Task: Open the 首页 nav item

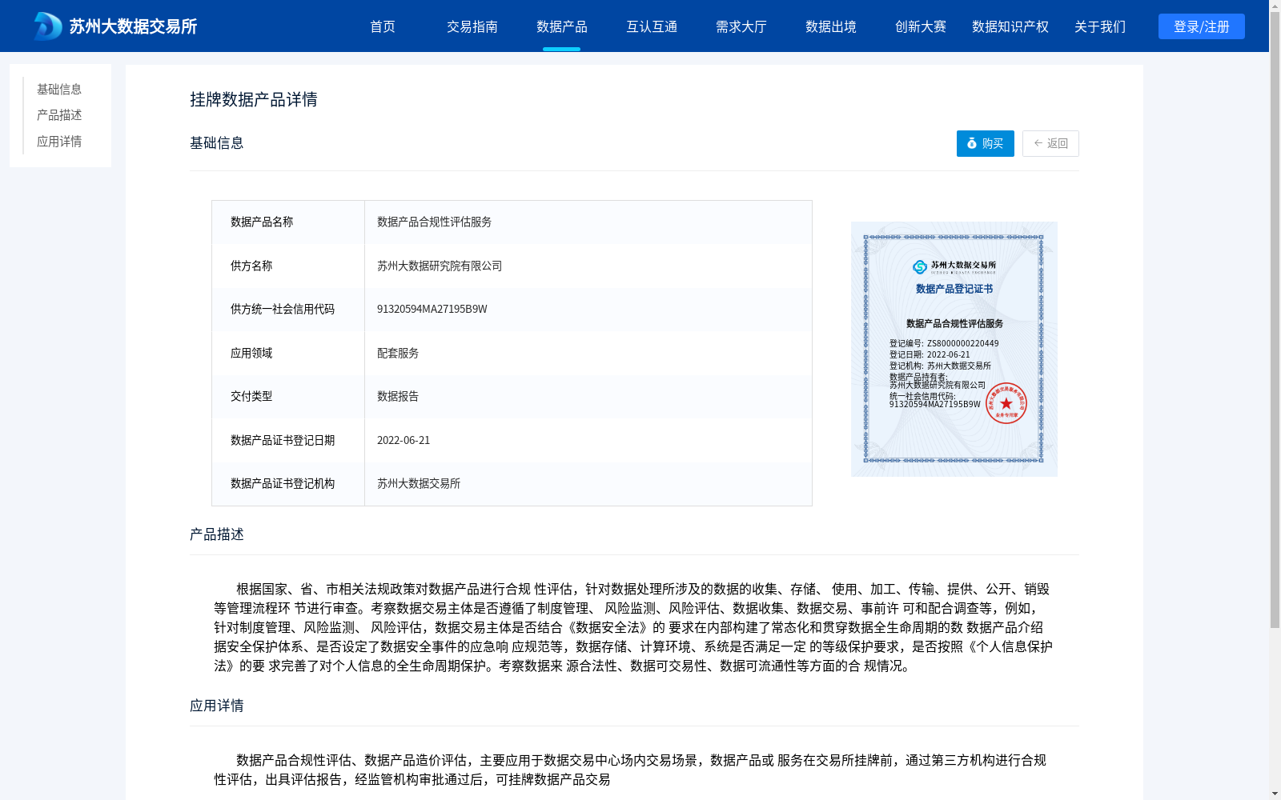Action: click(x=383, y=26)
